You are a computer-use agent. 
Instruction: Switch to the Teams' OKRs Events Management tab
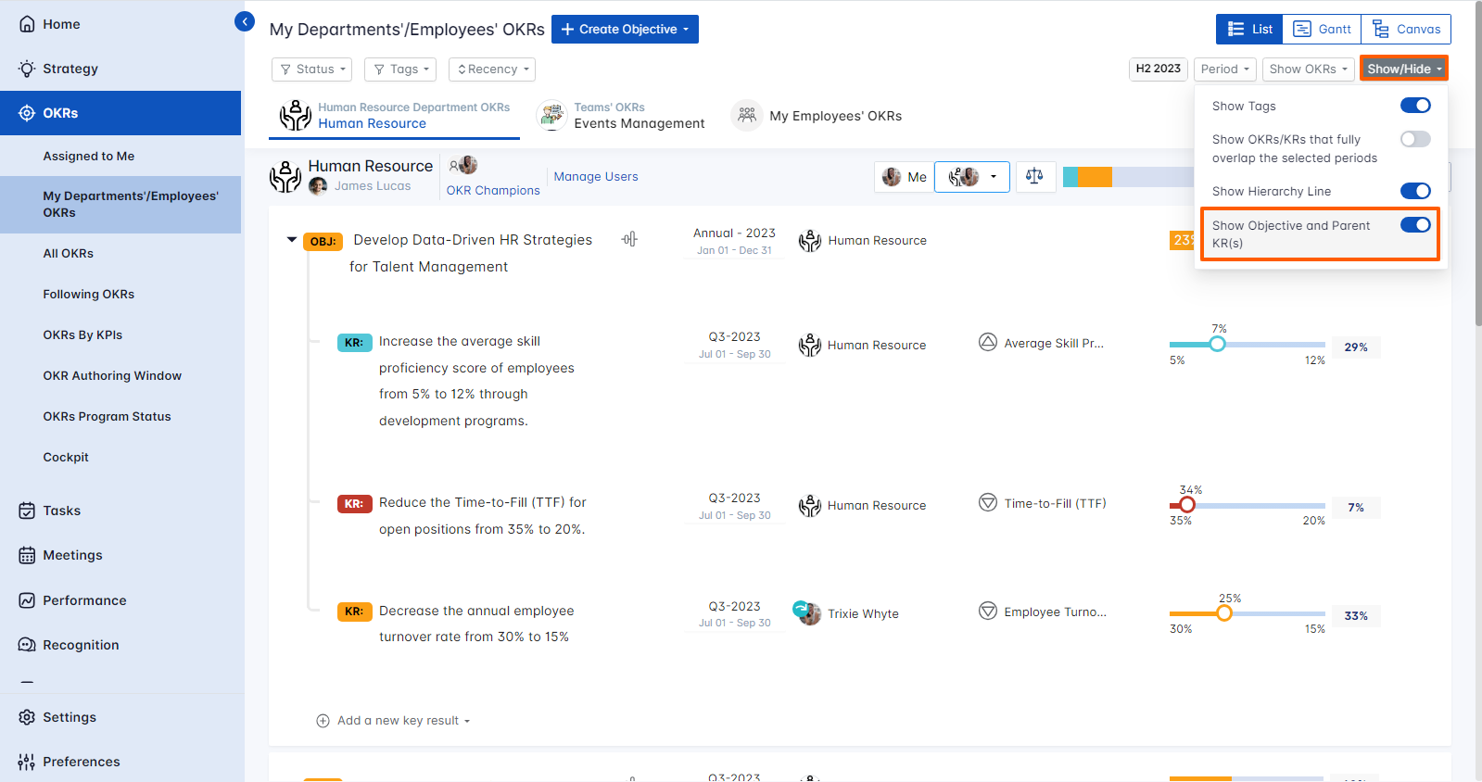pos(622,116)
